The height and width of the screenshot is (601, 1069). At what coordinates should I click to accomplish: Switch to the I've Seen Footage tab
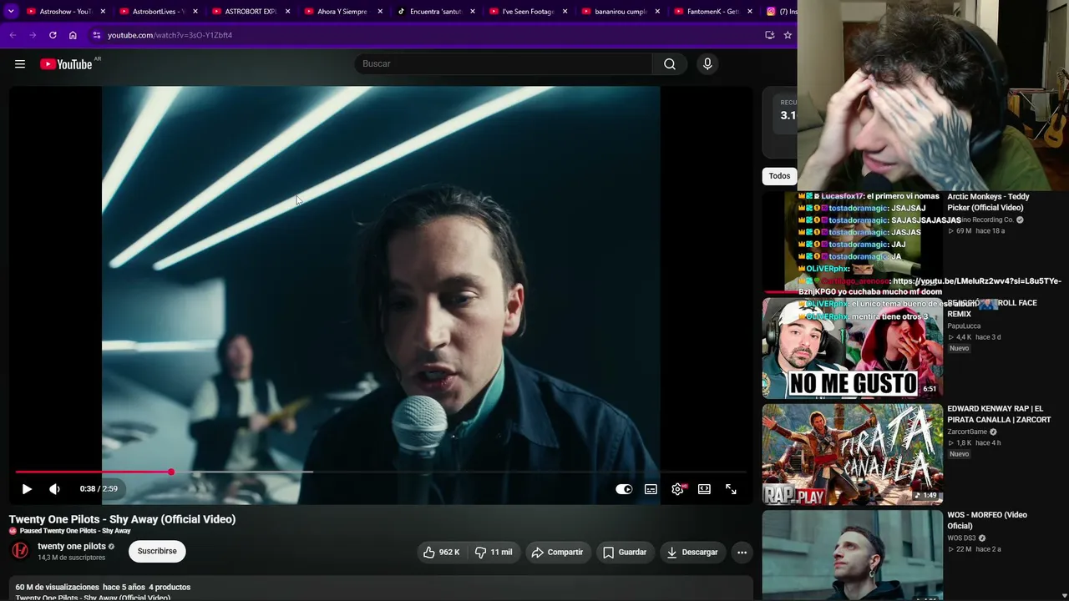pos(526,12)
